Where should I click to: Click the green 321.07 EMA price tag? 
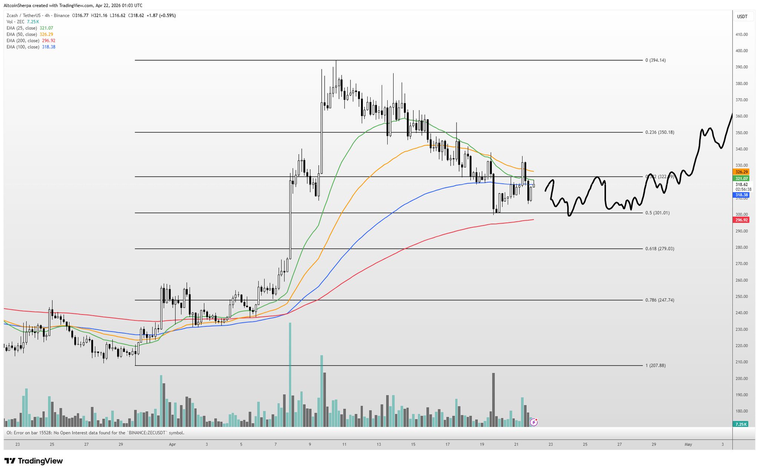(x=741, y=178)
